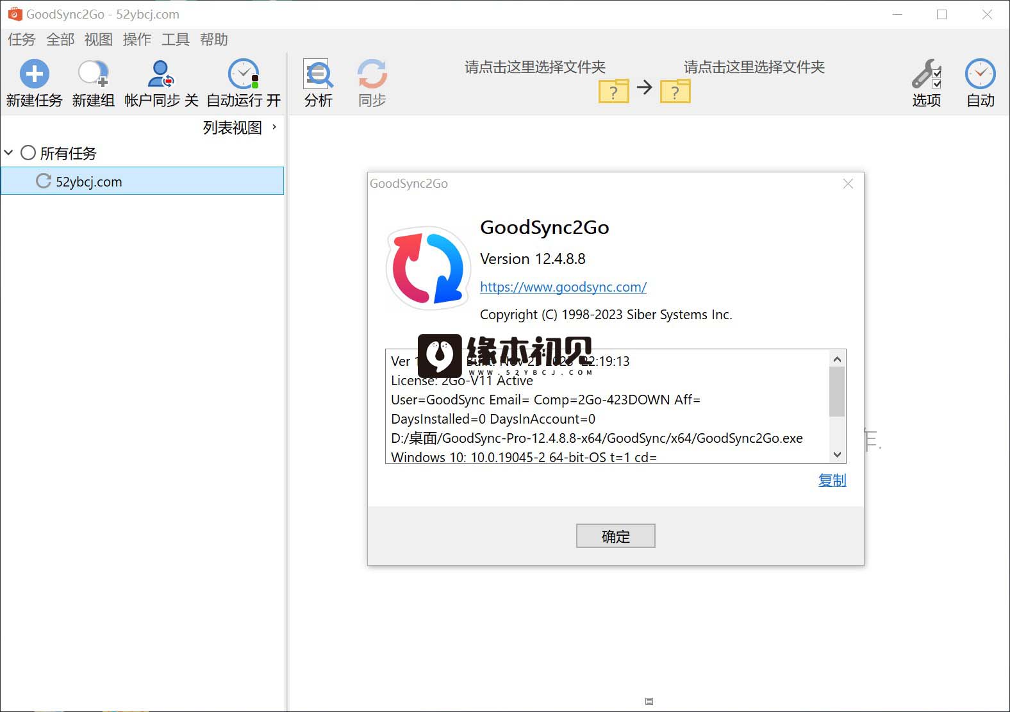
Task: Open the Help (帮助) menu
Action: pos(214,40)
